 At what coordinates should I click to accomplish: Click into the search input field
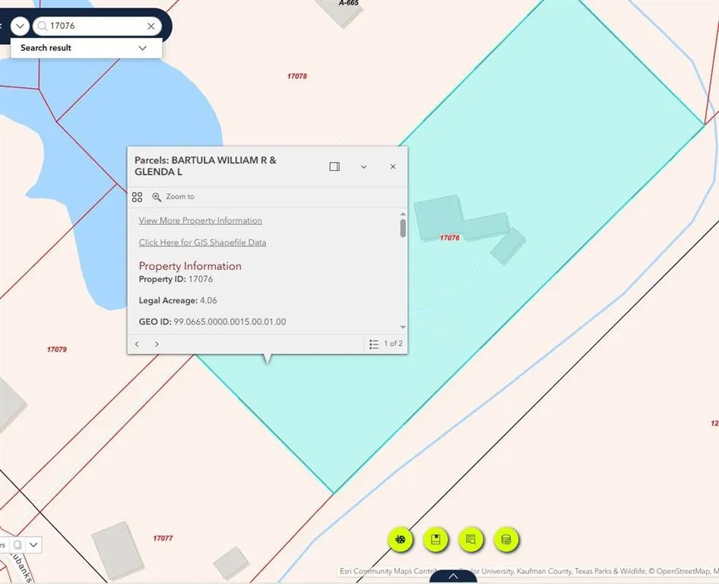97,26
